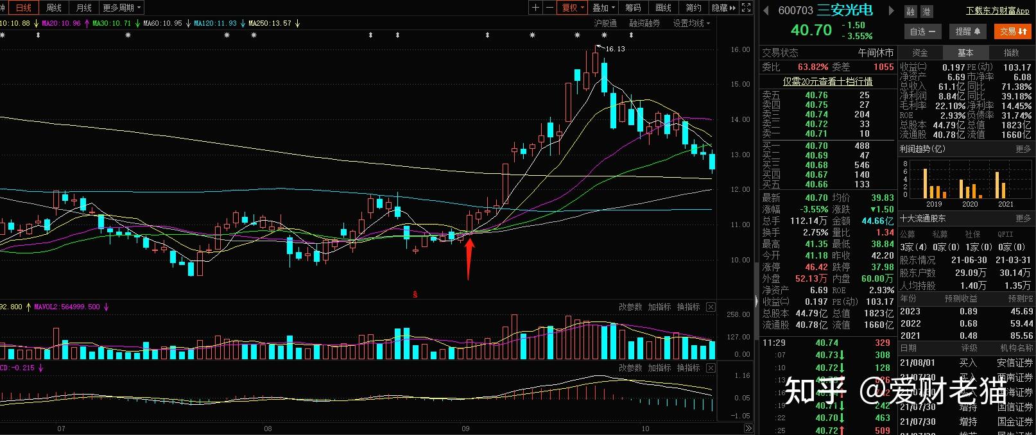Image resolution: width=1036 pixels, height=435 pixels.
Task: Click the MA30 direction arrow
Action: point(137,23)
